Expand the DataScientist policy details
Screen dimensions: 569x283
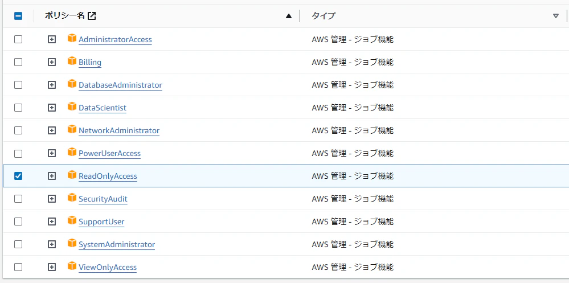[52, 108]
